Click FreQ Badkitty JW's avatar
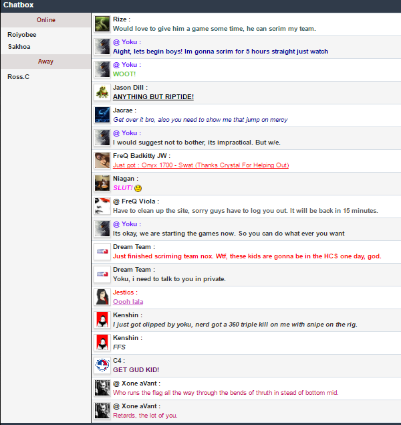The image size is (401, 425). 102,161
